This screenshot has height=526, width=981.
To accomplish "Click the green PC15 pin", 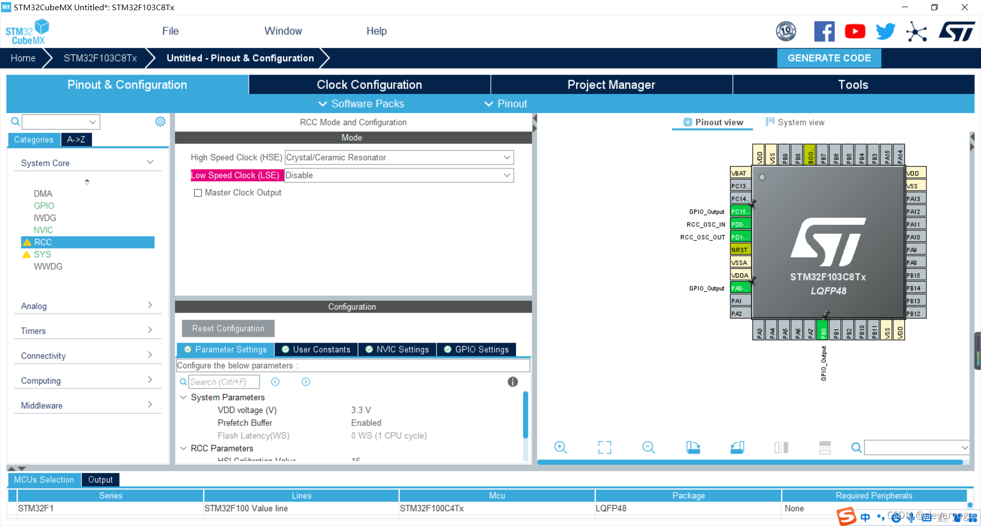I will click(740, 211).
